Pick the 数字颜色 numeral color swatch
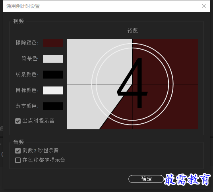Viewport: 213px width, 192px height. click(53, 106)
